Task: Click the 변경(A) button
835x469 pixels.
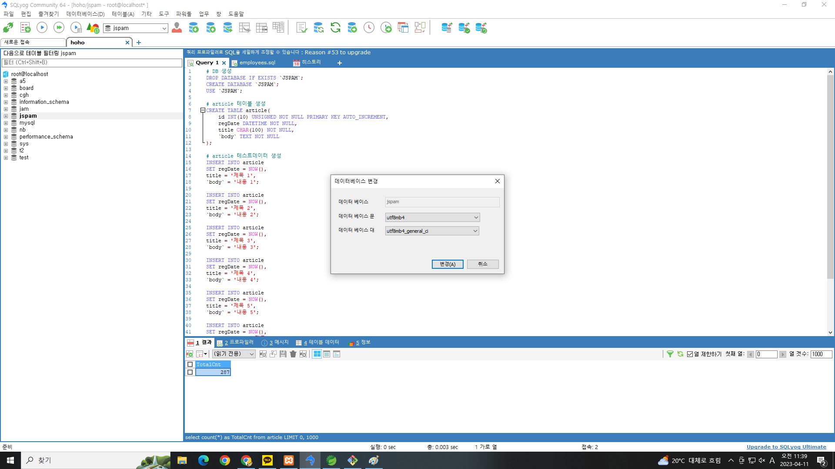Action: 447,264
